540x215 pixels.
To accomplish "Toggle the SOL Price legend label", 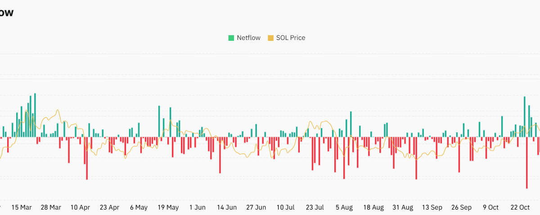I will (290, 38).
